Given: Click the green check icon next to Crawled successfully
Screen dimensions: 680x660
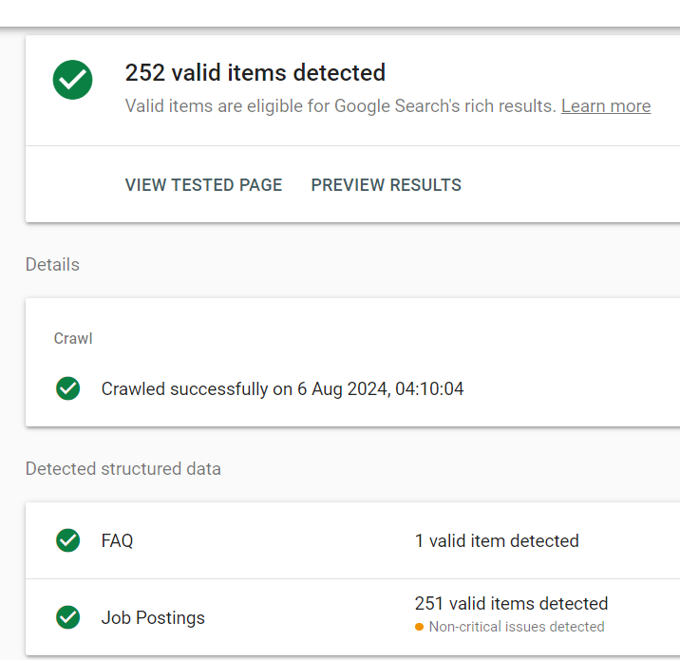Looking at the screenshot, I should pos(67,388).
